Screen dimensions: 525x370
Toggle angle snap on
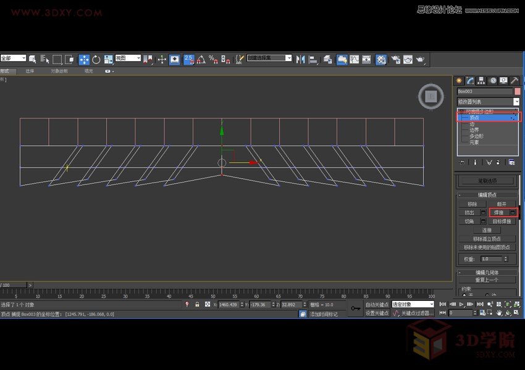(200, 60)
